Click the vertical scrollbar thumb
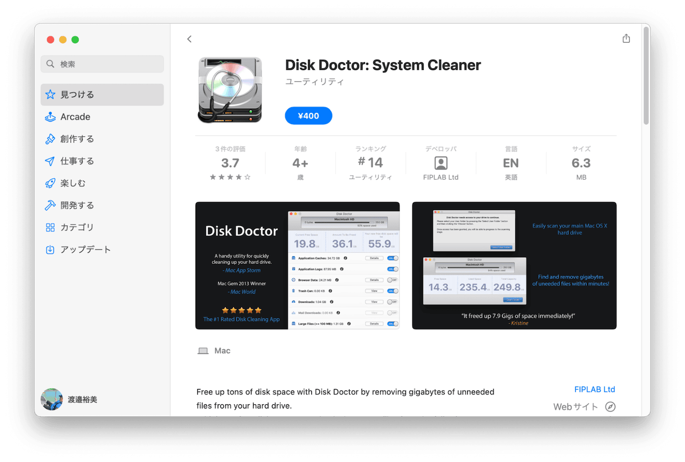The height and width of the screenshot is (462, 685). (x=646, y=77)
